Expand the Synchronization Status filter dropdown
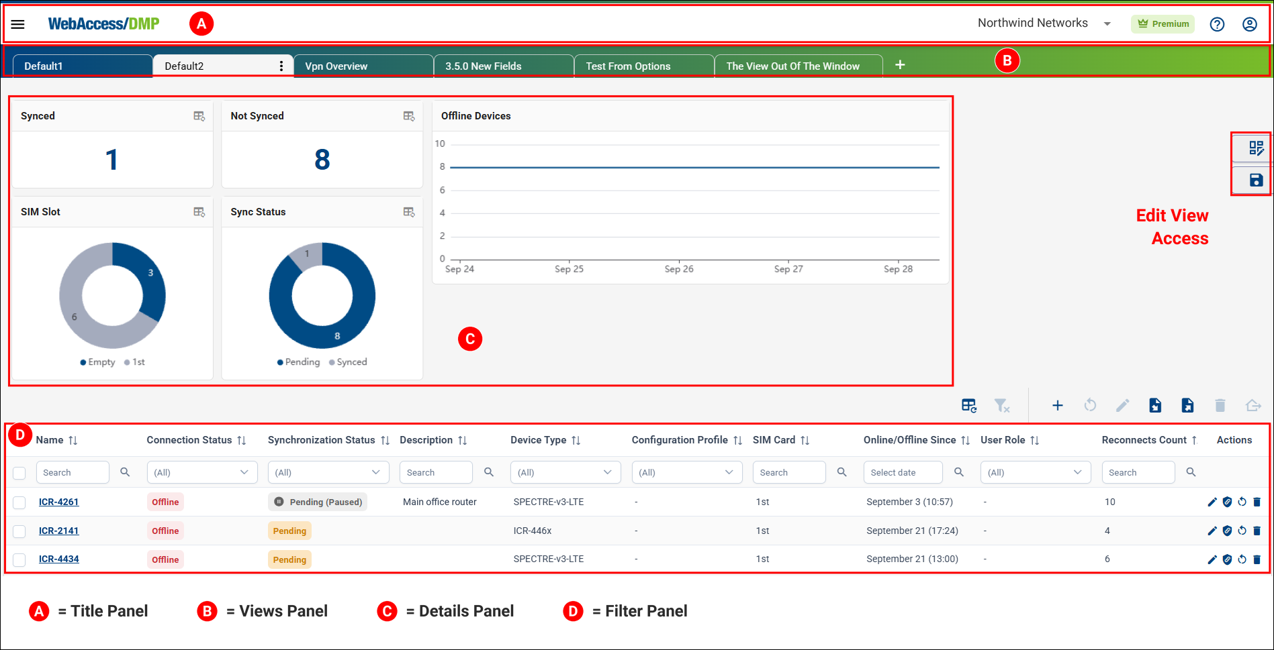 click(328, 472)
